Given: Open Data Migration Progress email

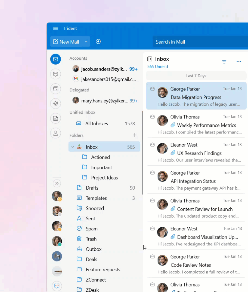Looking at the screenshot, I should pos(196,96).
